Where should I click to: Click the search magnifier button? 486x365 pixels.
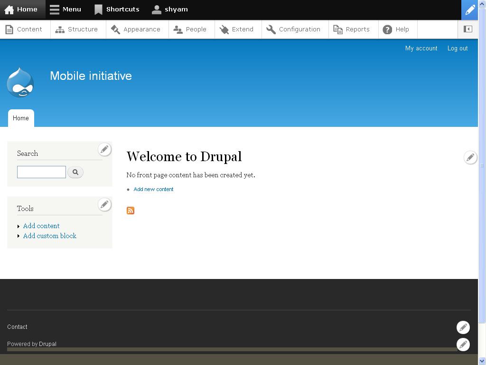[75, 172]
